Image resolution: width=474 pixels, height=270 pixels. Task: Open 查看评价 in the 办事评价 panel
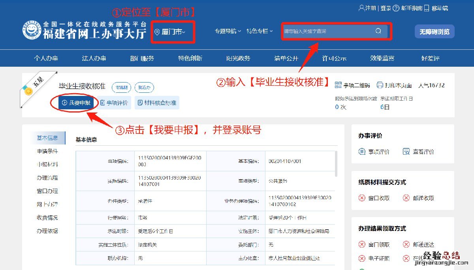tap(418, 152)
